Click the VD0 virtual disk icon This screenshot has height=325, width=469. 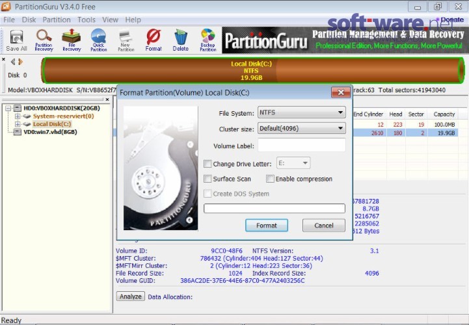click(x=18, y=132)
